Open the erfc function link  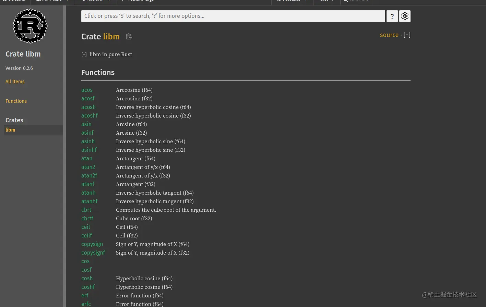click(86, 304)
